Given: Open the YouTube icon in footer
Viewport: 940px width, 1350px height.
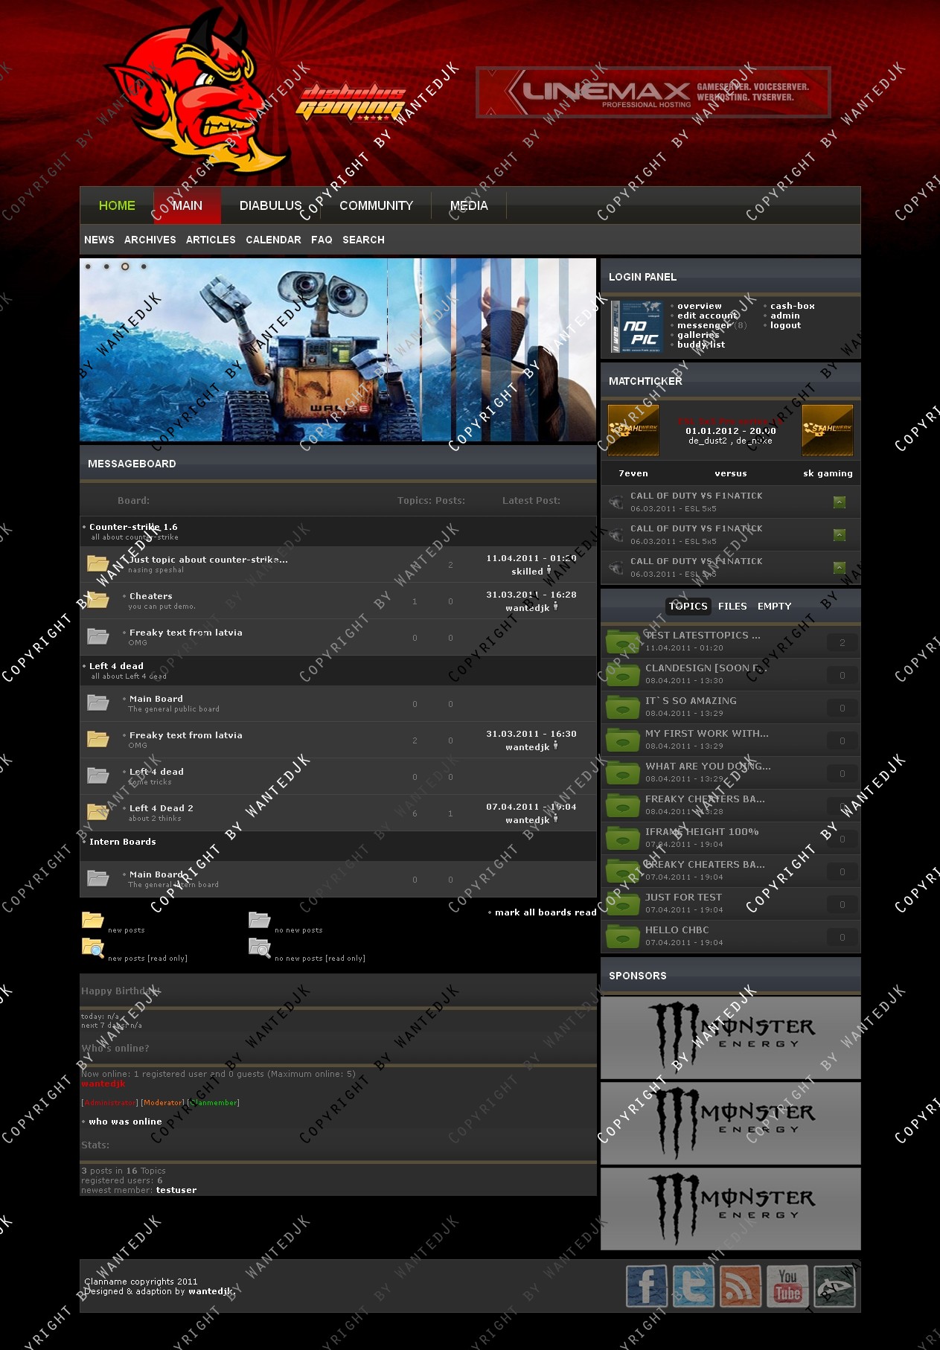Looking at the screenshot, I should tap(787, 1285).
